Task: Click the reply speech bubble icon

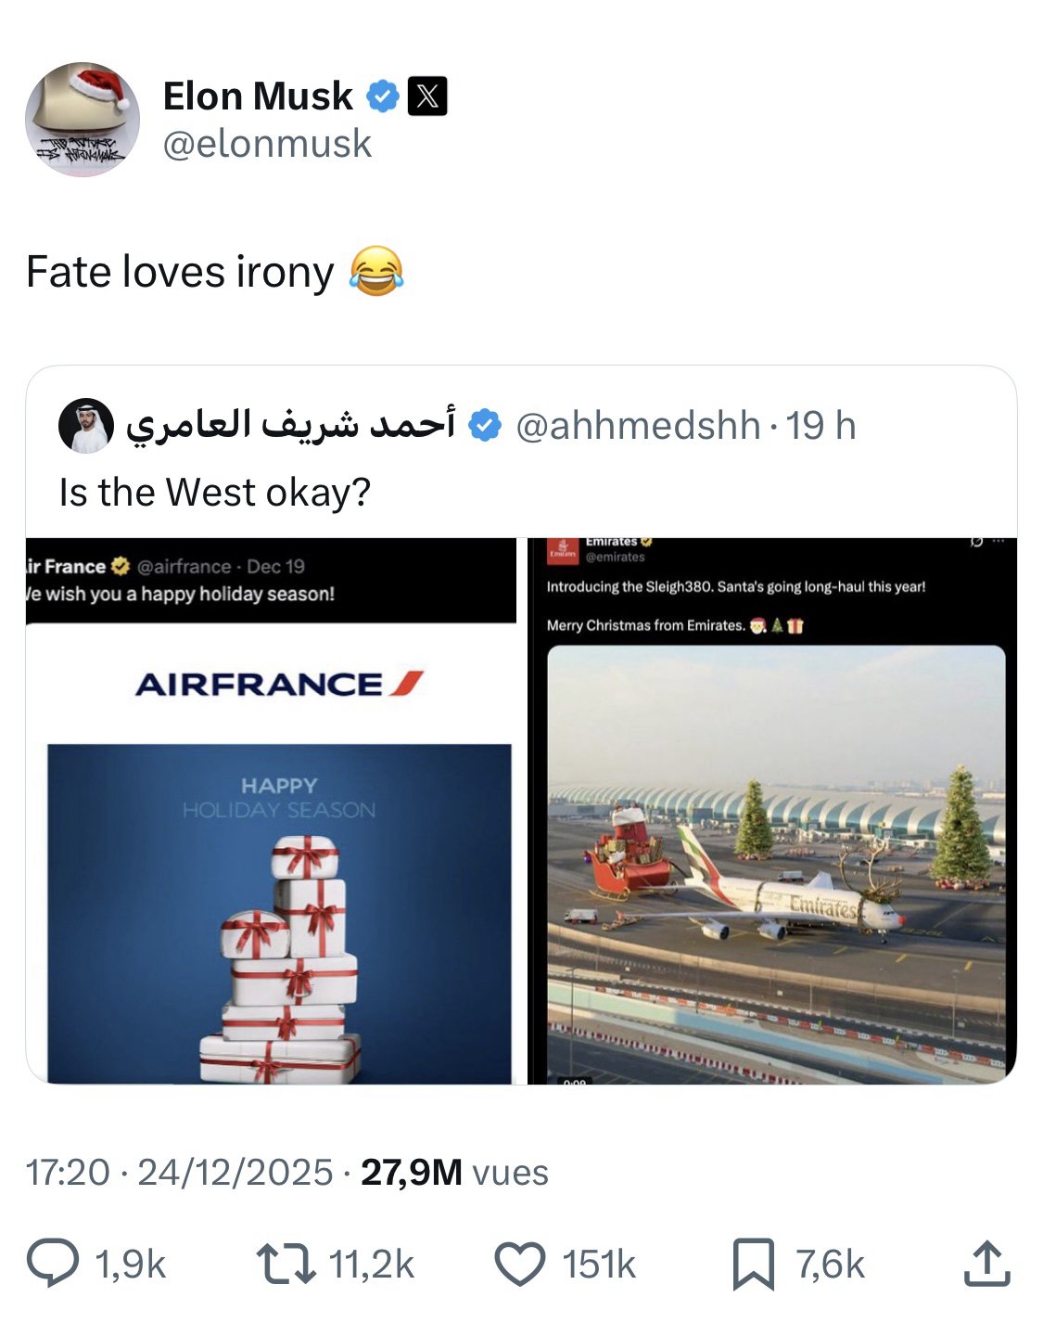Action: pyautogui.click(x=53, y=1264)
